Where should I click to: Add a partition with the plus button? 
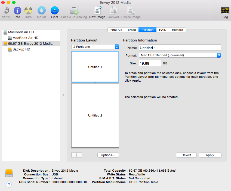pos(74,155)
